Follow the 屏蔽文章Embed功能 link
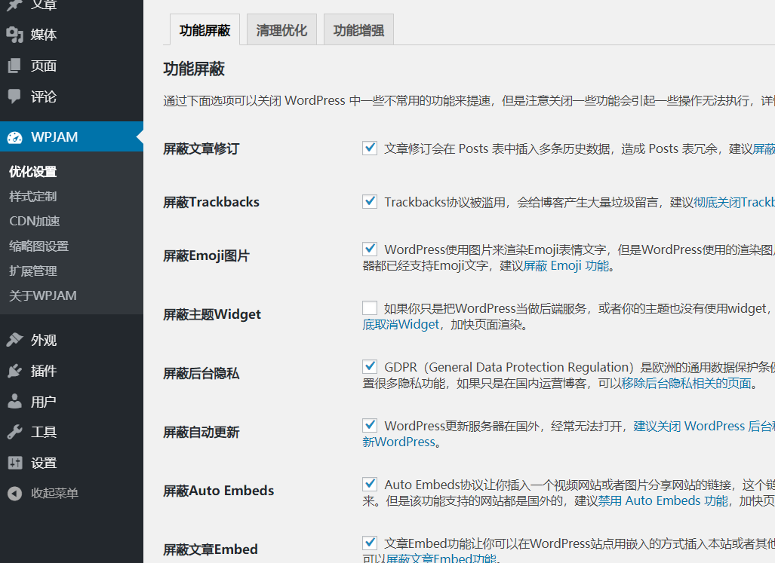Screen dimensions: 775x563 (x=441, y=558)
